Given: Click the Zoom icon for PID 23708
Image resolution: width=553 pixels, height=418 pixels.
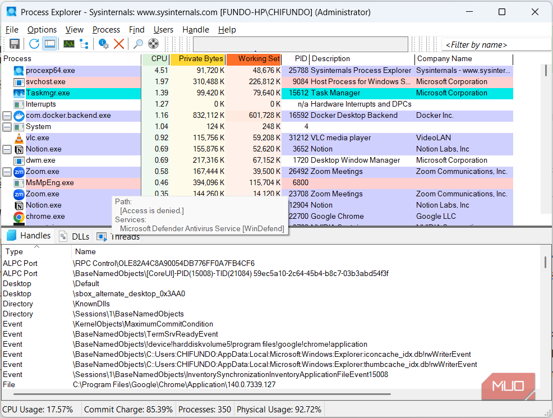Looking at the screenshot, I should click(19, 194).
